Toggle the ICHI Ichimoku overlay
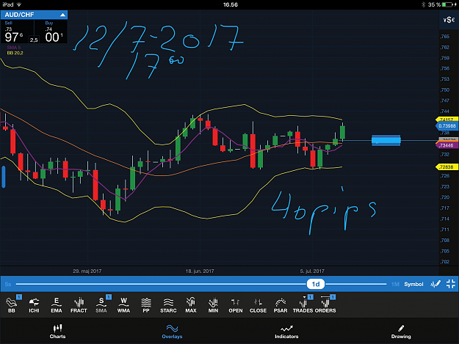The height and width of the screenshot is (344, 459). (34, 304)
